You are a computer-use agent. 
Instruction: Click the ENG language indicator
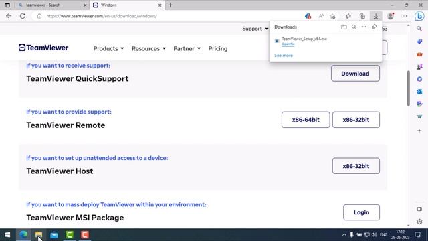383,235
